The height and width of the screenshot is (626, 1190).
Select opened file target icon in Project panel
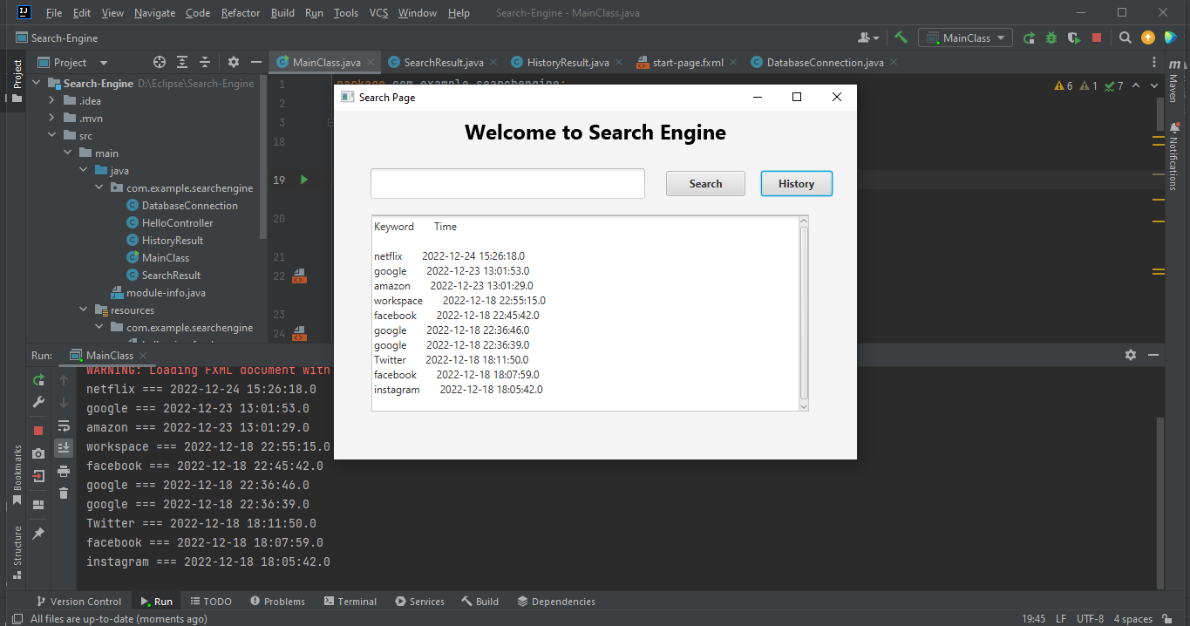pos(160,62)
